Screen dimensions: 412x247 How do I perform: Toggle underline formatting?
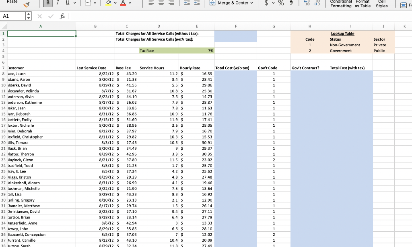point(68,3)
